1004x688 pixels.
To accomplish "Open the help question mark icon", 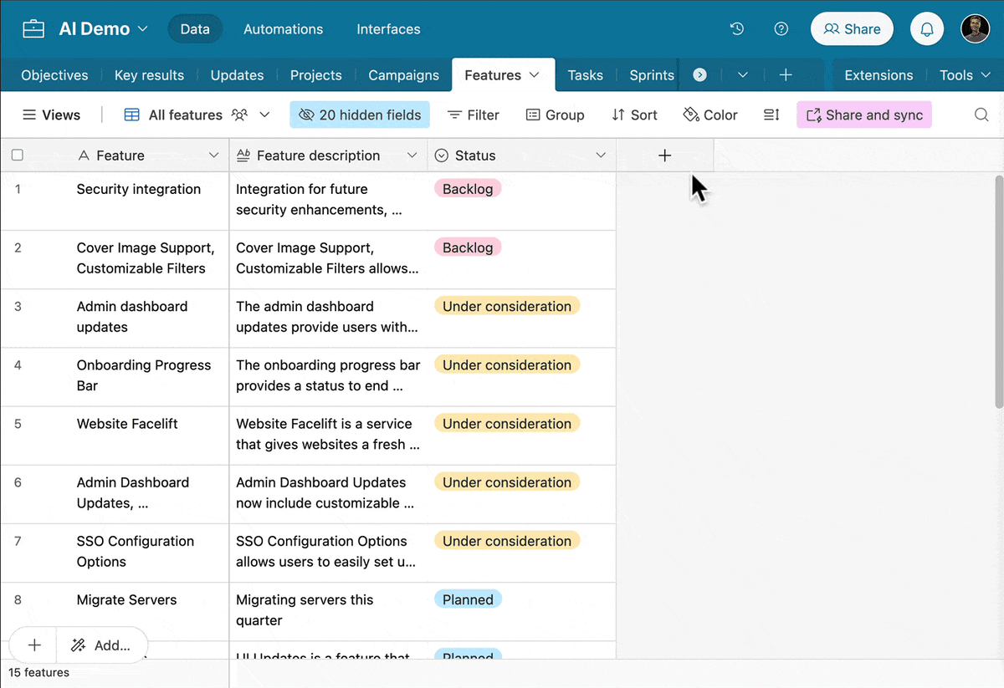I will [x=781, y=28].
